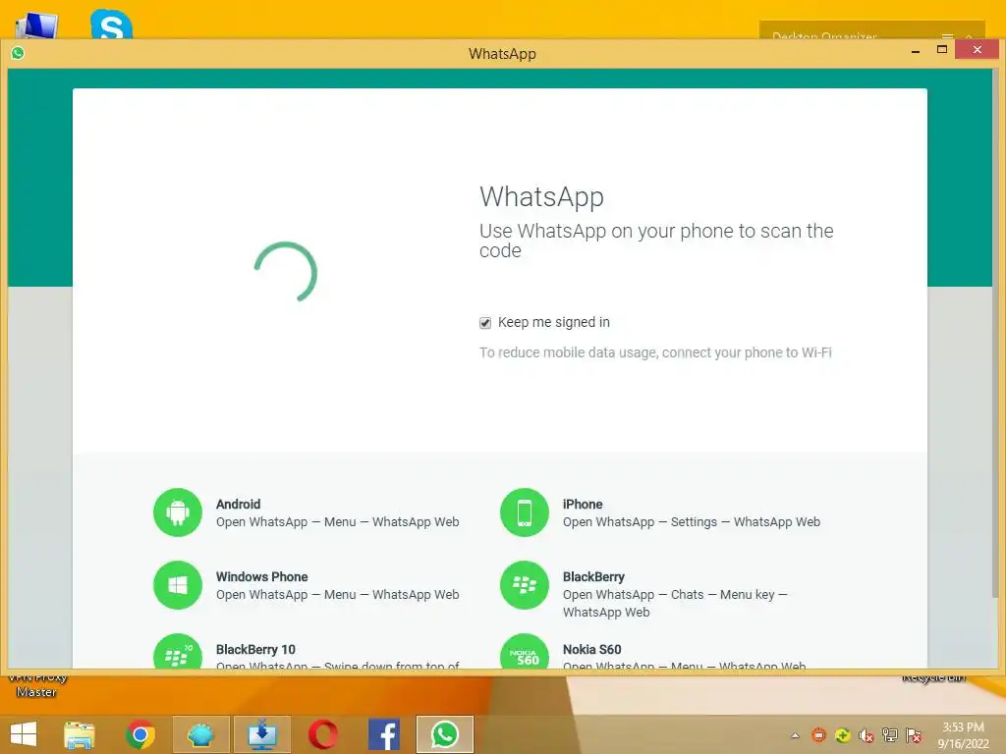Click the BlackBerry logo icon

[525, 585]
